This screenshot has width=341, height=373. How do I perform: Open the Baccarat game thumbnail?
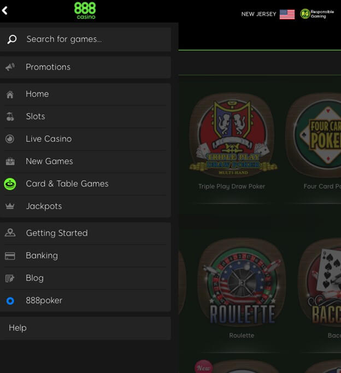coord(320,283)
